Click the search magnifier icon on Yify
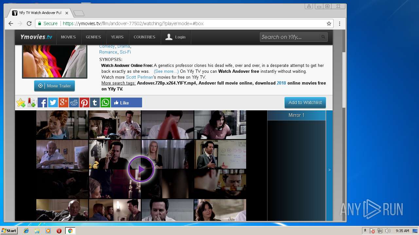 323,37
